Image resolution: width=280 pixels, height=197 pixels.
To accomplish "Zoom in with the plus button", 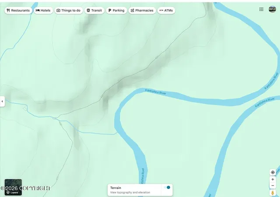I will point(273,179).
